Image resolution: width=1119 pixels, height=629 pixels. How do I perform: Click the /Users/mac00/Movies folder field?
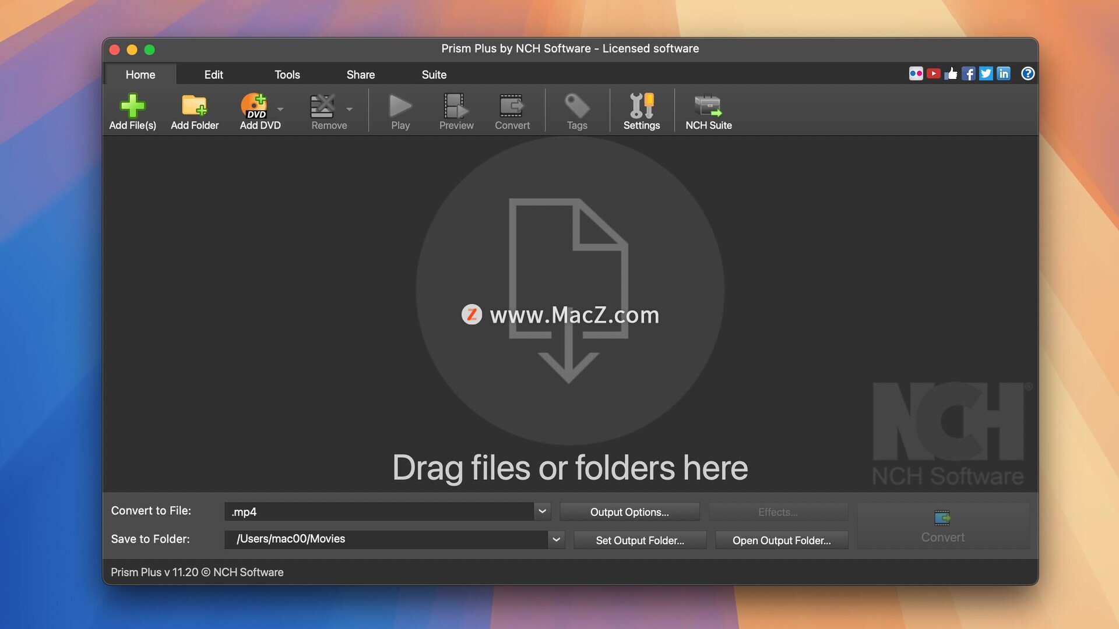pyautogui.click(x=386, y=539)
